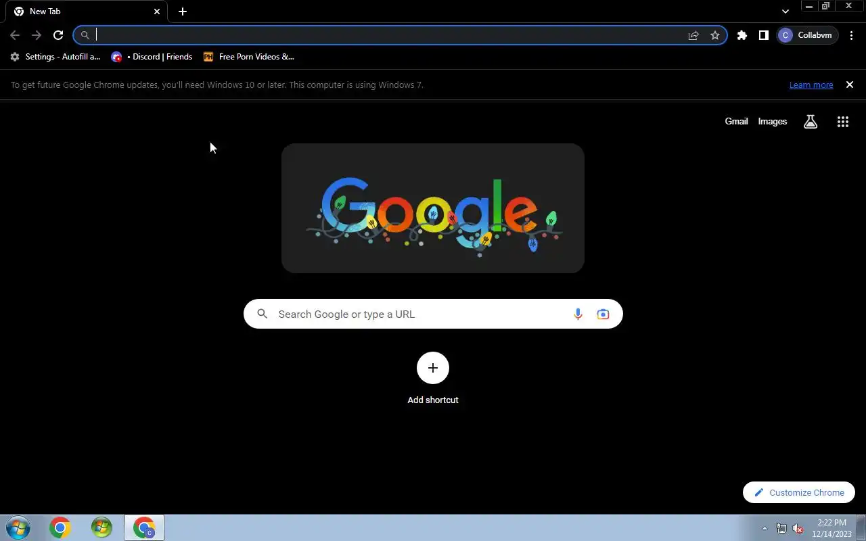Open the Search Labs flask icon

tap(811, 122)
